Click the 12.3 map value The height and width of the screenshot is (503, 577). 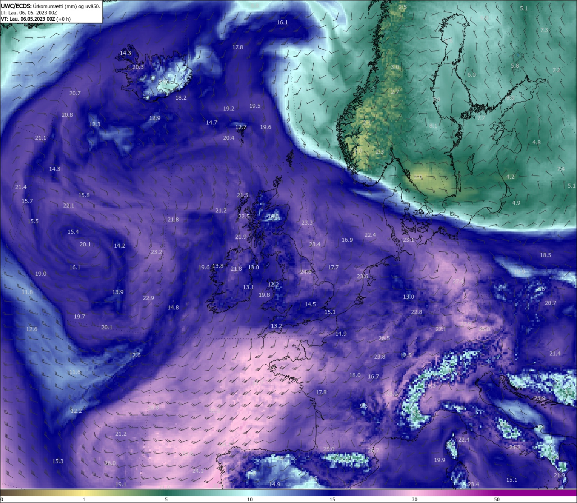(x=95, y=124)
